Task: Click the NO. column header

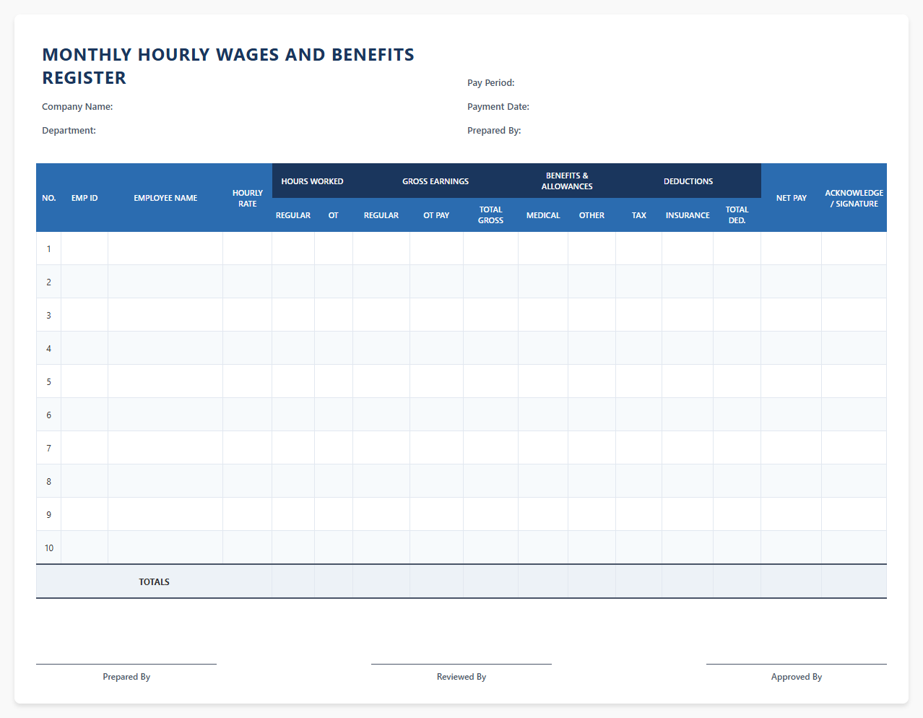Action: pos(49,198)
